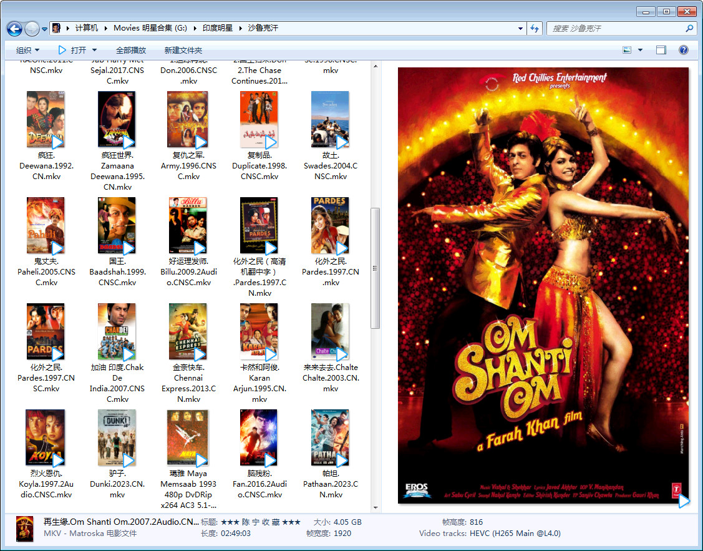The width and height of the screenshot is (703, 551).
Task: Click the file list vertical scrollbar thumb
Action: [x=375, y=268]
